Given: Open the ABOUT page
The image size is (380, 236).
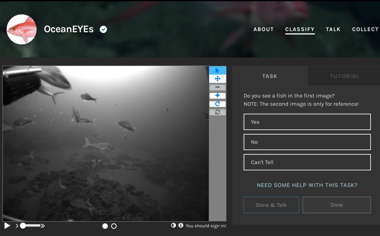Looking at the screenshot, I should [x=264, y=29].
